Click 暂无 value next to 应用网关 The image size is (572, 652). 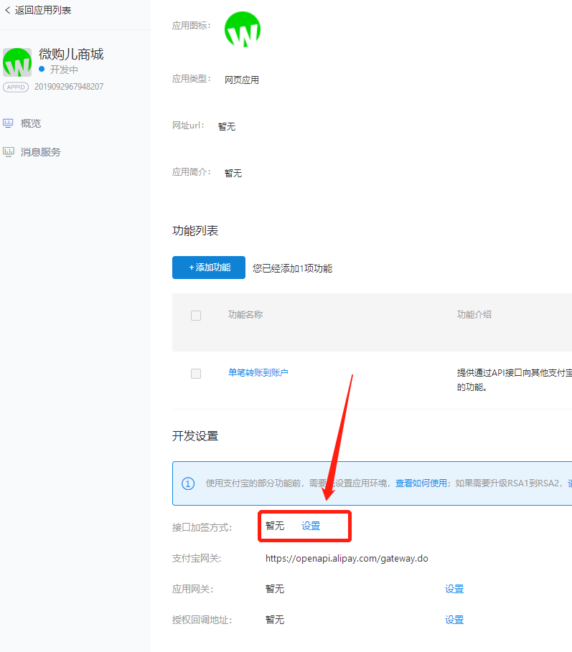(x=275, y=589)
